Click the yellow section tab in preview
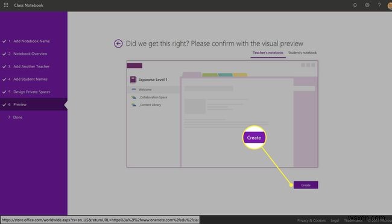Screen dimensions: 392x224 point(240,75)
